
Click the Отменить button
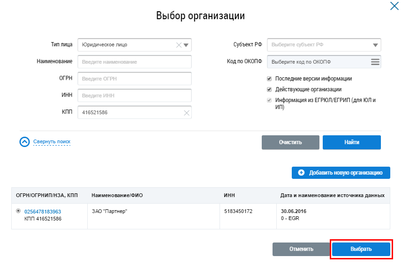coord(301,249)
